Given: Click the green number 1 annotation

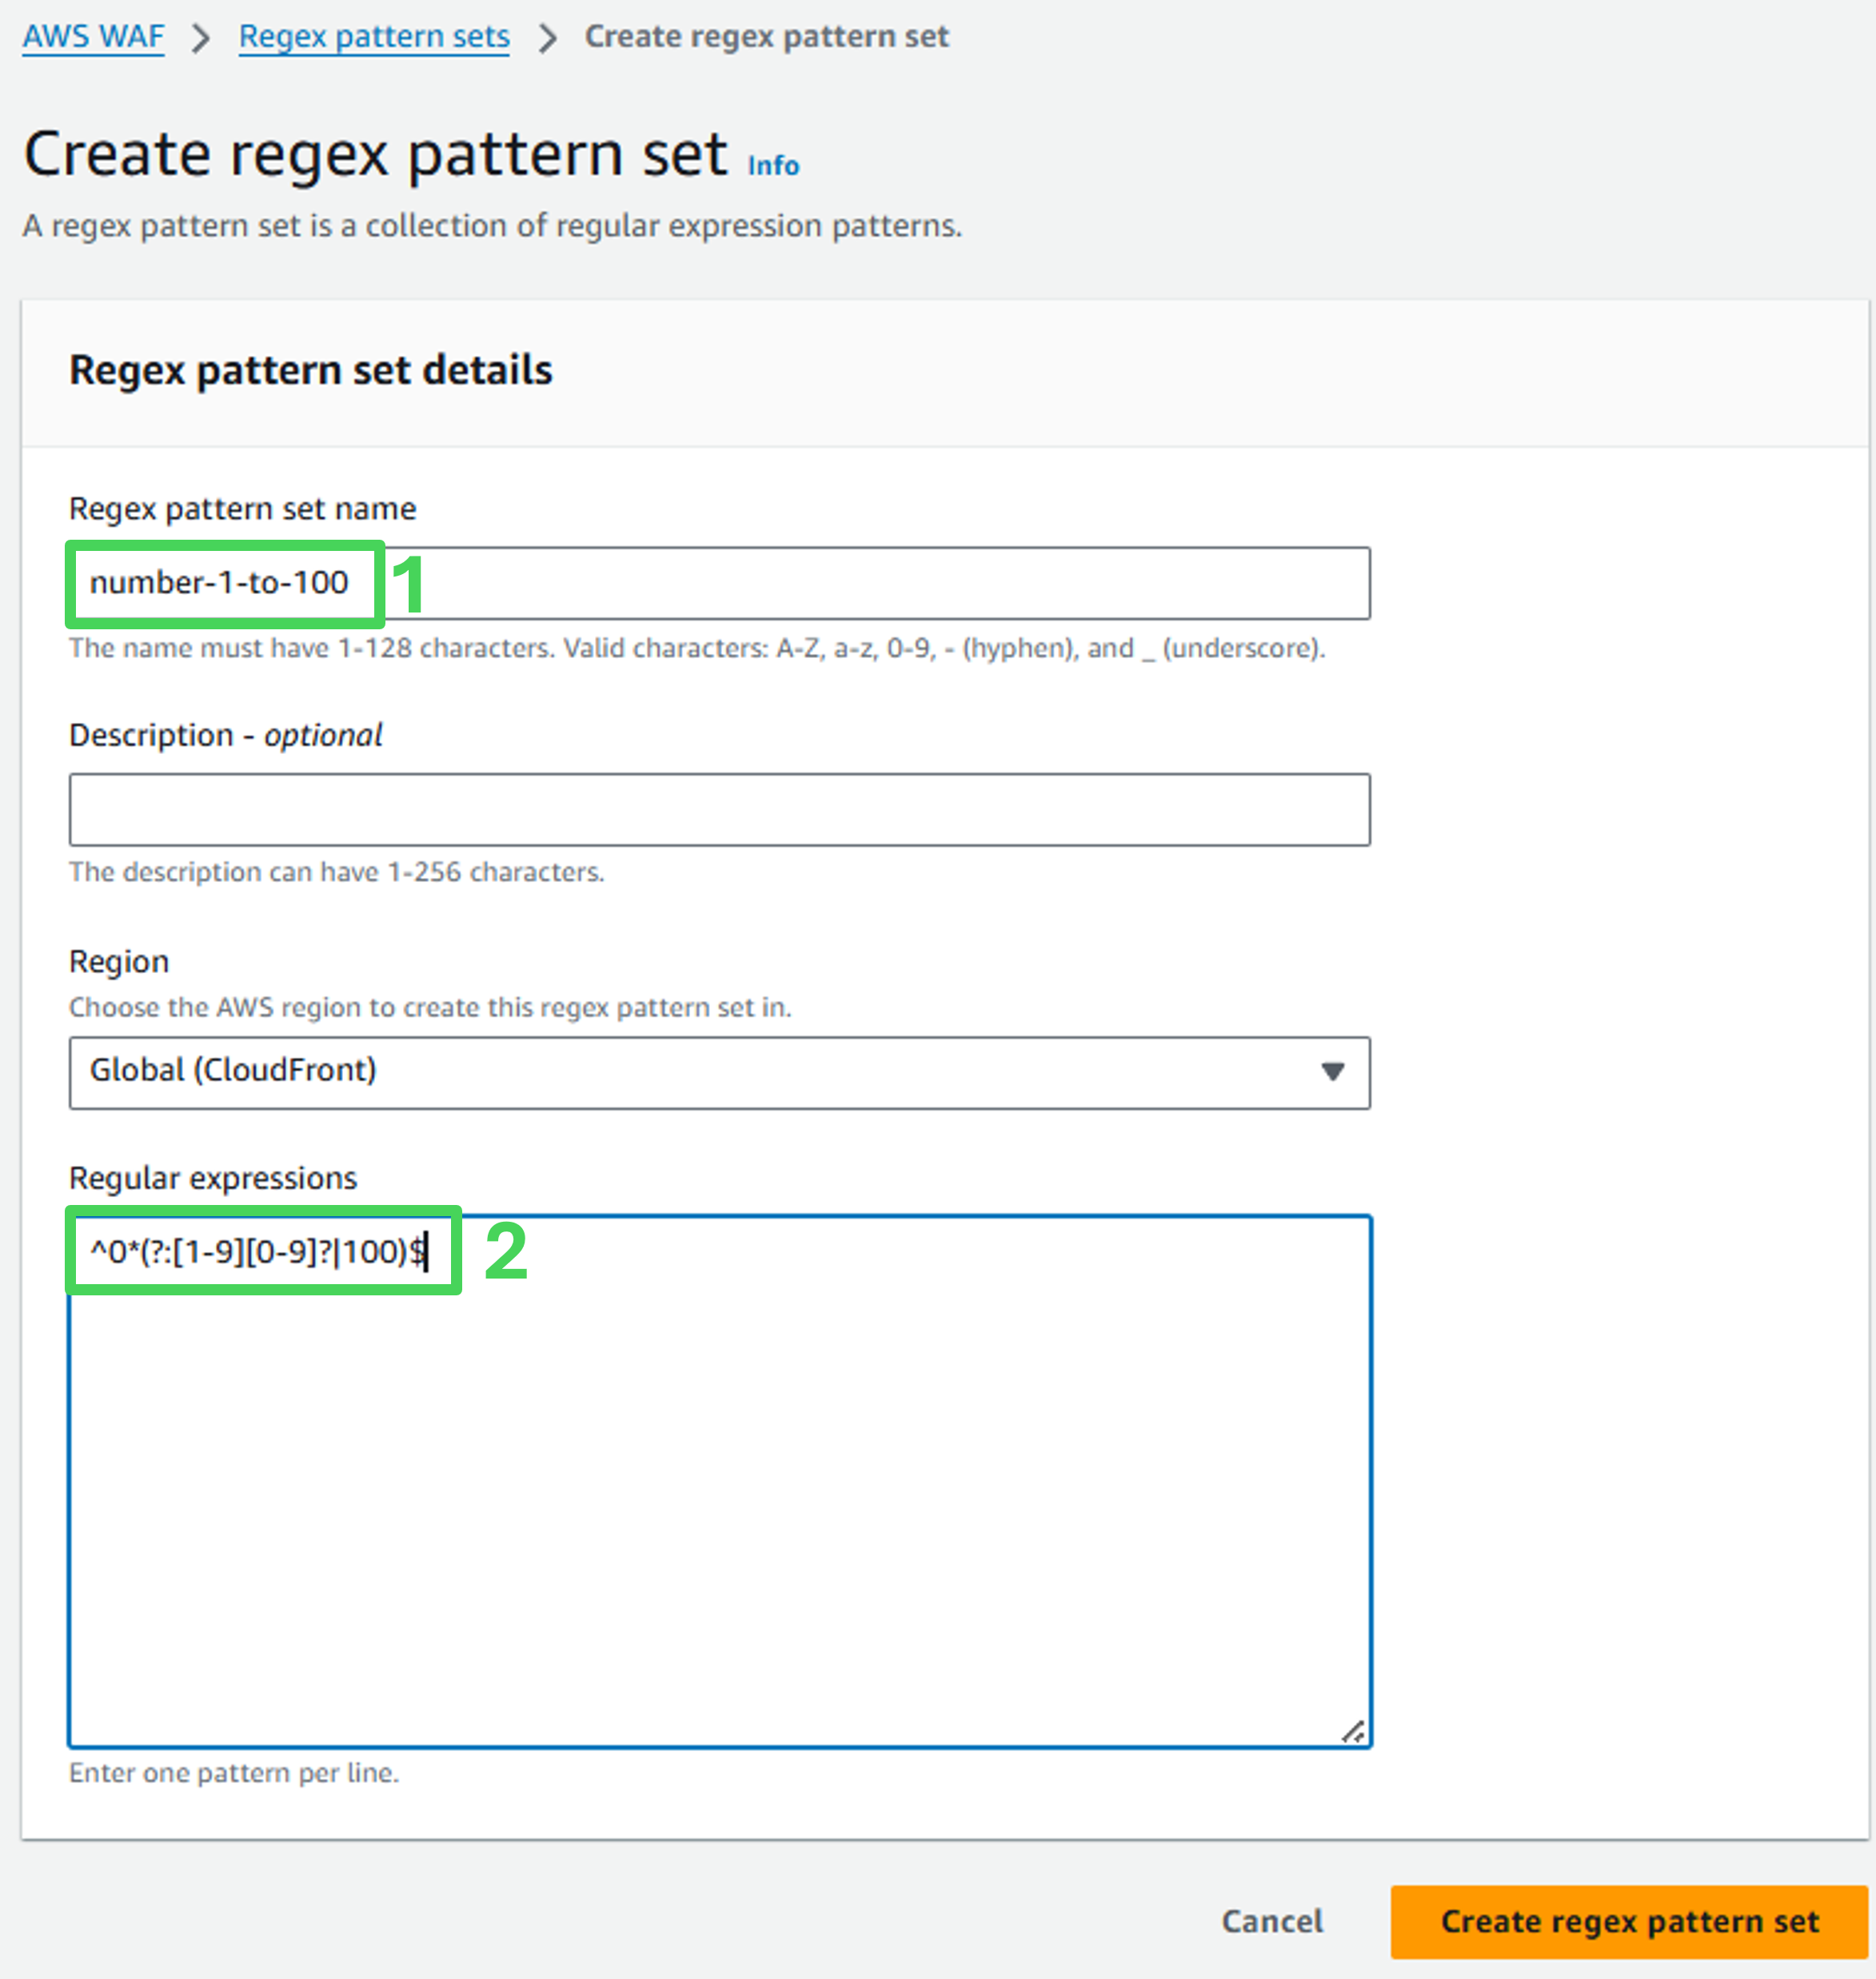Looking at the screenshot, I should pyautogui.click(x=408, y=584).
